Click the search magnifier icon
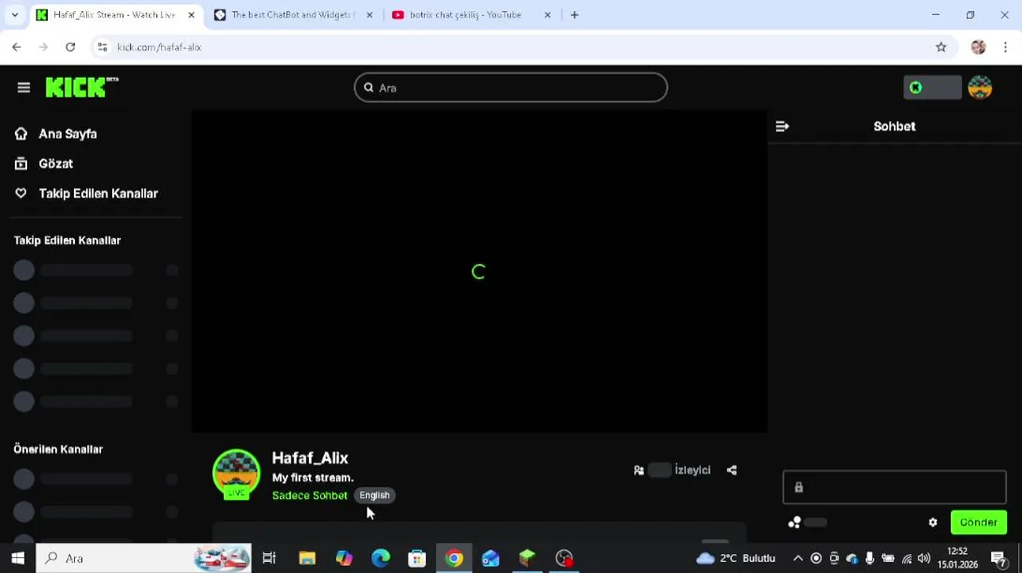Screen dimensions: 1022x573 click(369, 88)
